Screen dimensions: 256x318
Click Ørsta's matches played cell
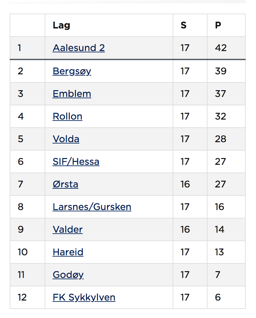coord(185,184)
